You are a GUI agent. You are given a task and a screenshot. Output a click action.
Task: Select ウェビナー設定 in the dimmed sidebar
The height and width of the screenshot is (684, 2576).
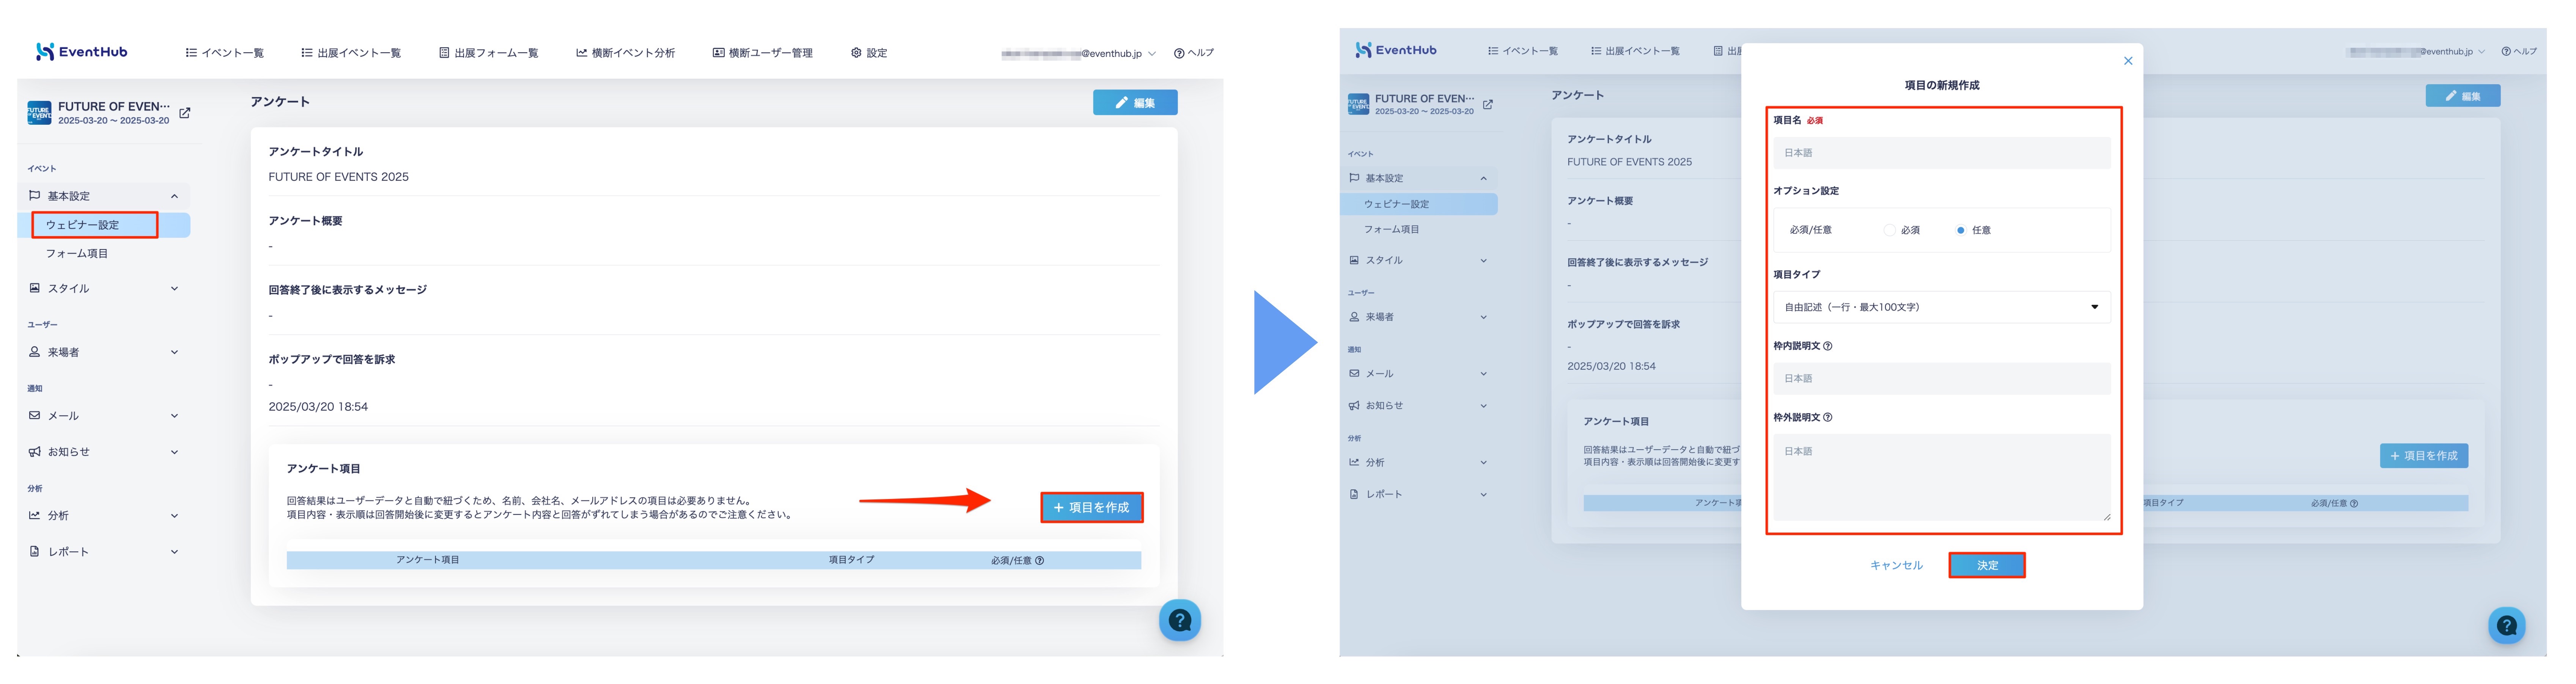(x=1396, y=204)
